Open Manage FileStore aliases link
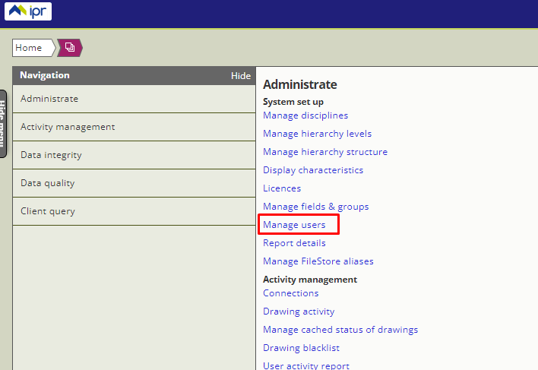Viewport: 538px width, 370px height. click(318, 261)
